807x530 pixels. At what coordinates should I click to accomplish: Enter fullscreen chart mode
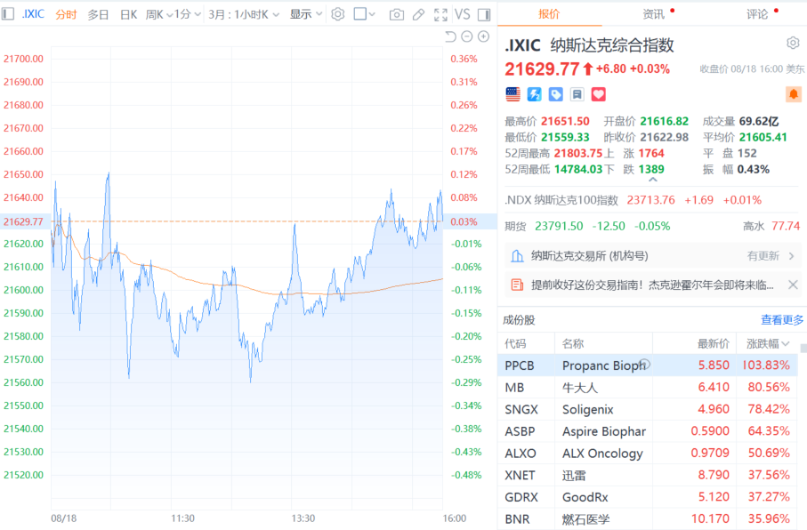[440, 14]
